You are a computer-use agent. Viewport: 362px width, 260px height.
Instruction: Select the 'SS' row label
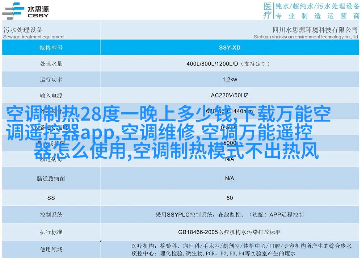tap(51, 198)
